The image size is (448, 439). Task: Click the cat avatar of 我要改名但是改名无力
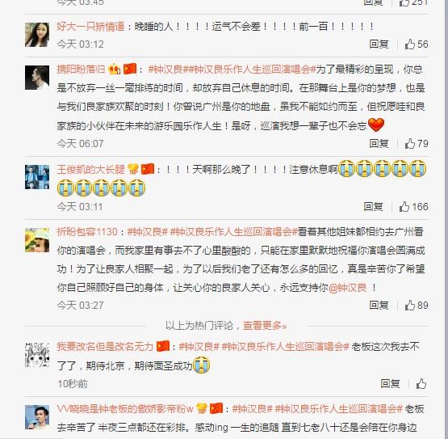pos(37,355)
